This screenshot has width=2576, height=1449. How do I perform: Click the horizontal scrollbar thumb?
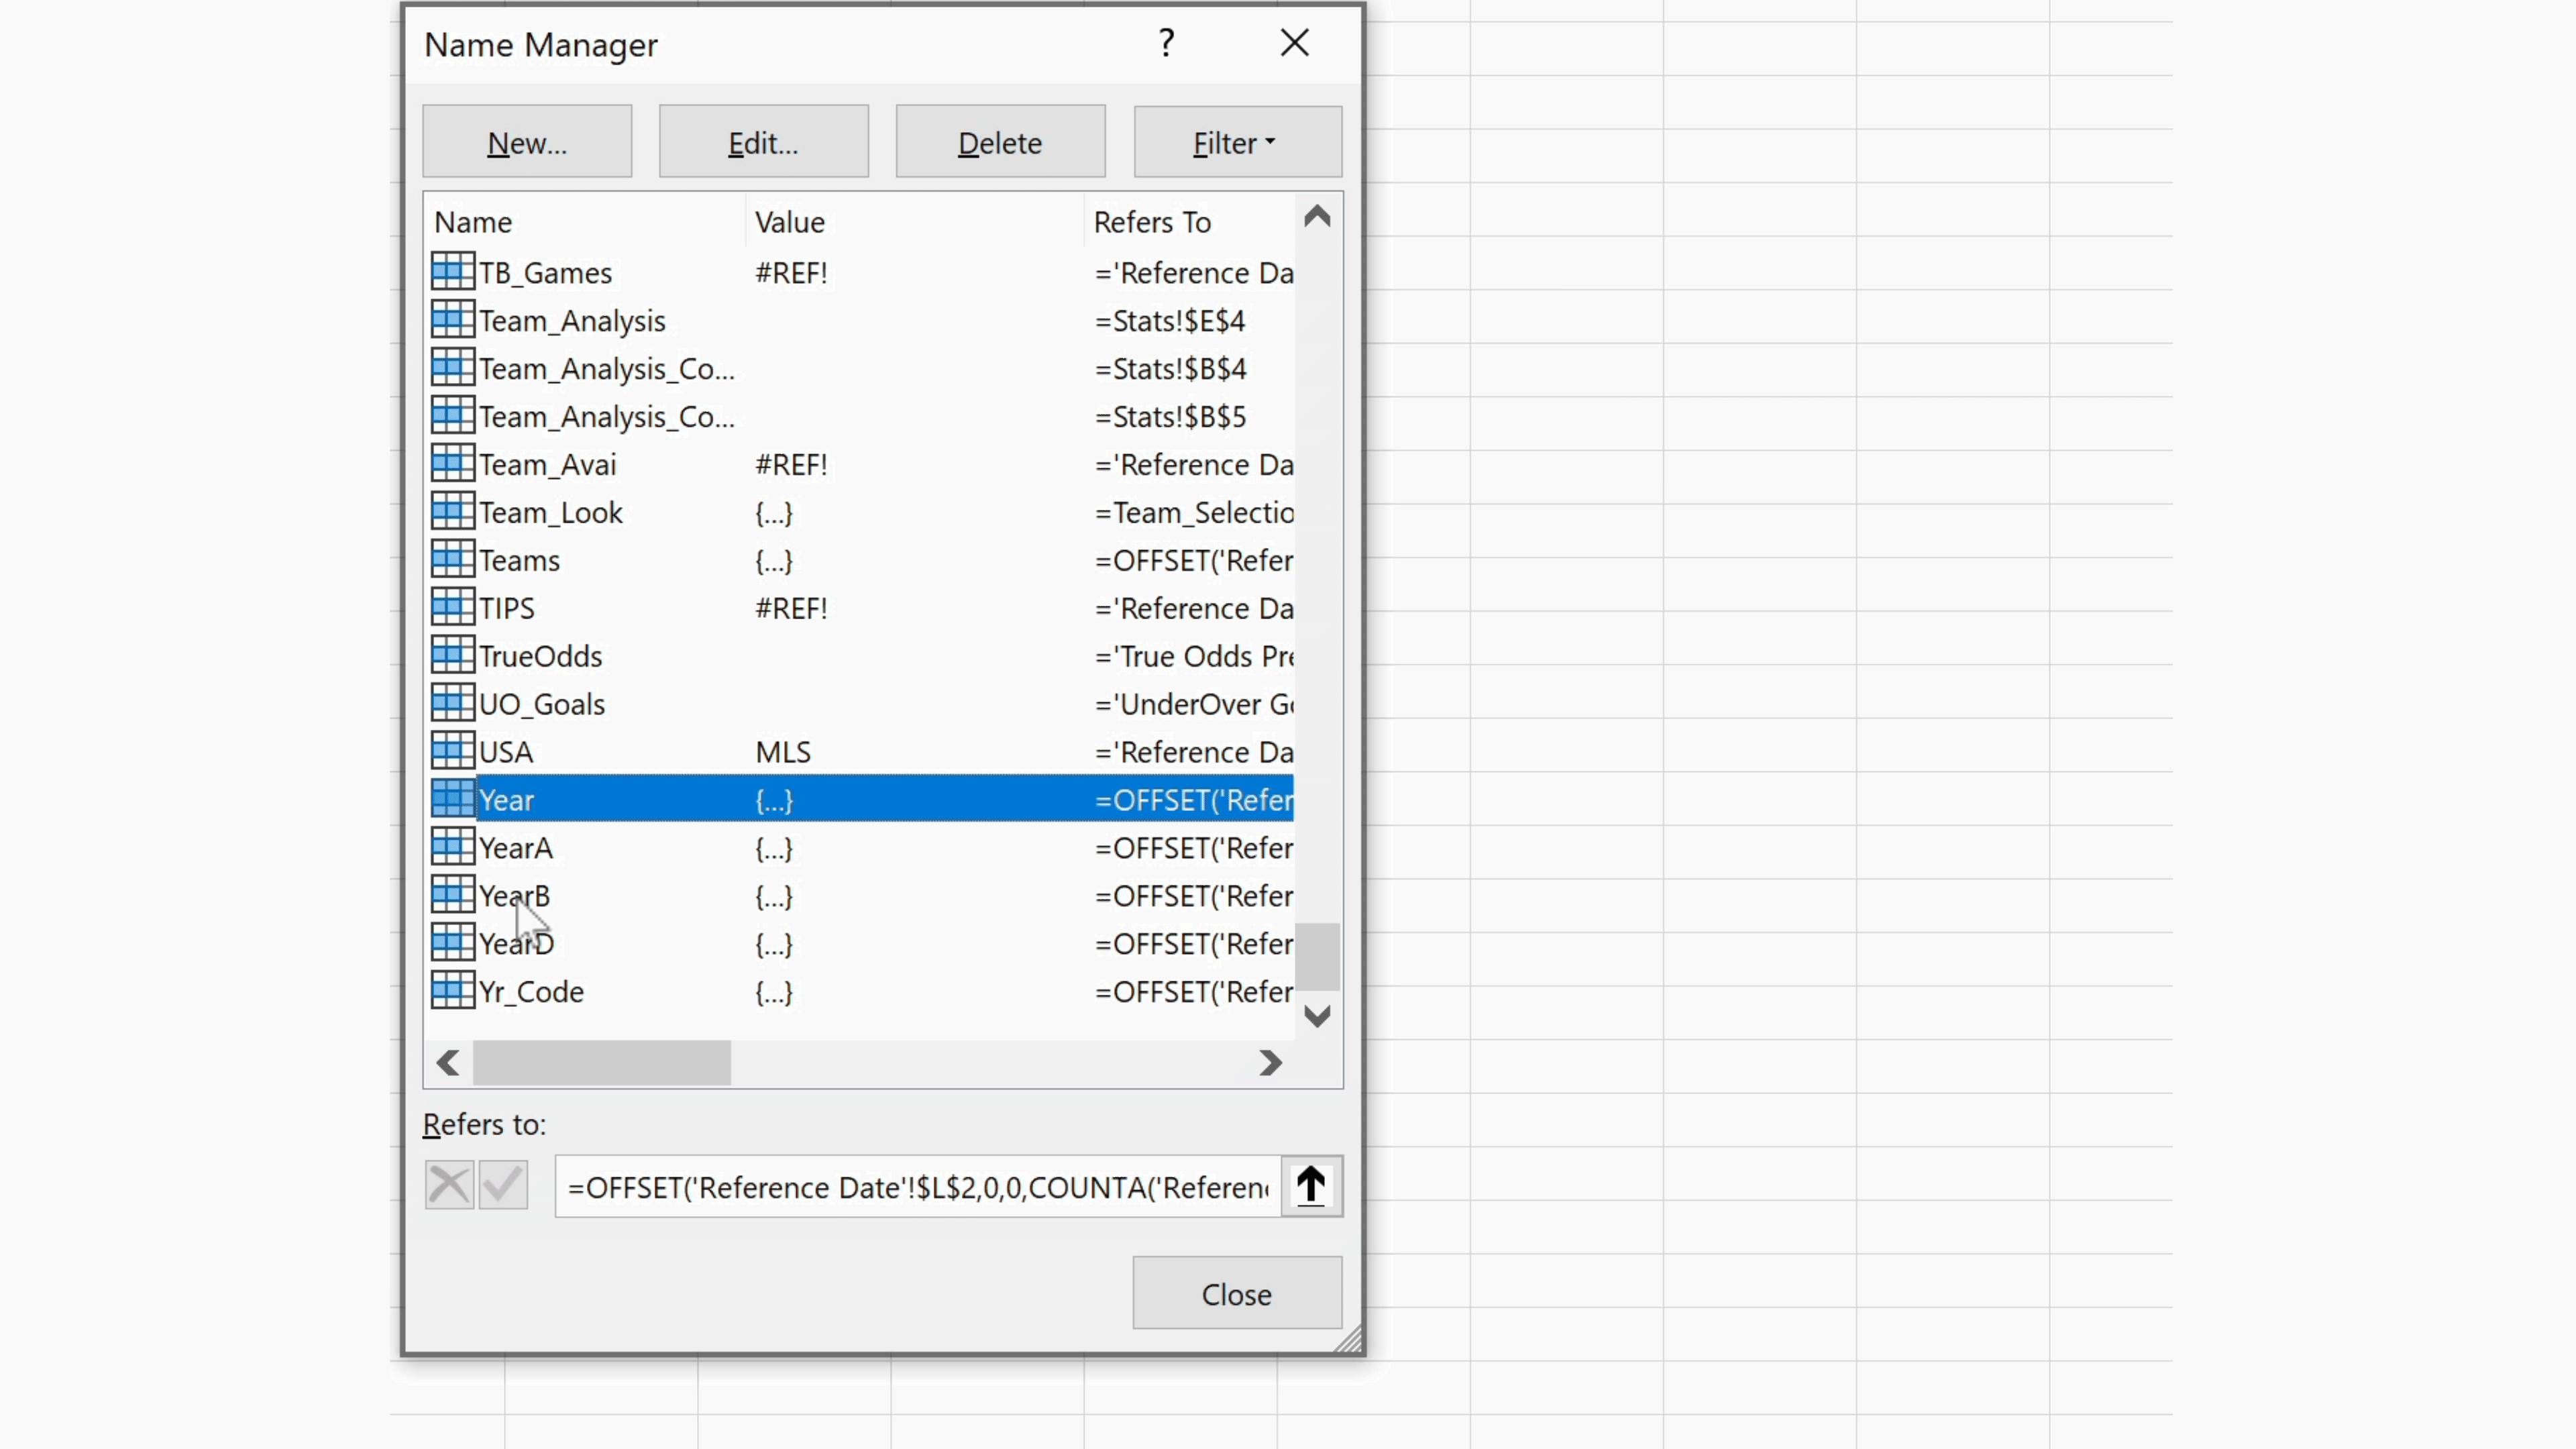point(601,1063)
